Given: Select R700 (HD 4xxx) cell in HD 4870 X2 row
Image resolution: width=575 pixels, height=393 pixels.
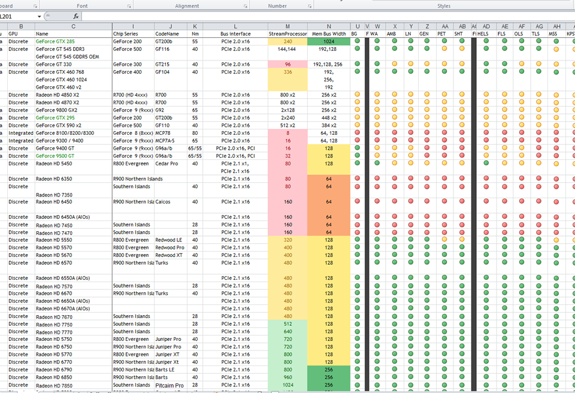Looking at the screenshot, I should point(133,102).
